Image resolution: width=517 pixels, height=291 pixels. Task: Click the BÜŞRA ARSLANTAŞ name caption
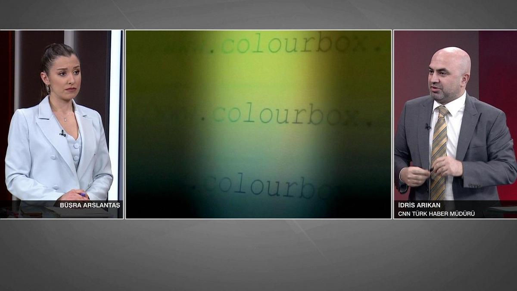[90, 205]
